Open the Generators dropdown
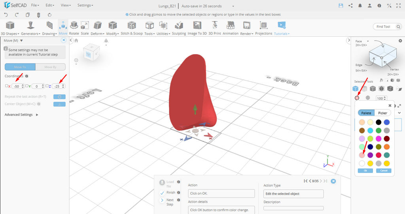Viewport: 405px width, 214px height. tap(31, 28)
